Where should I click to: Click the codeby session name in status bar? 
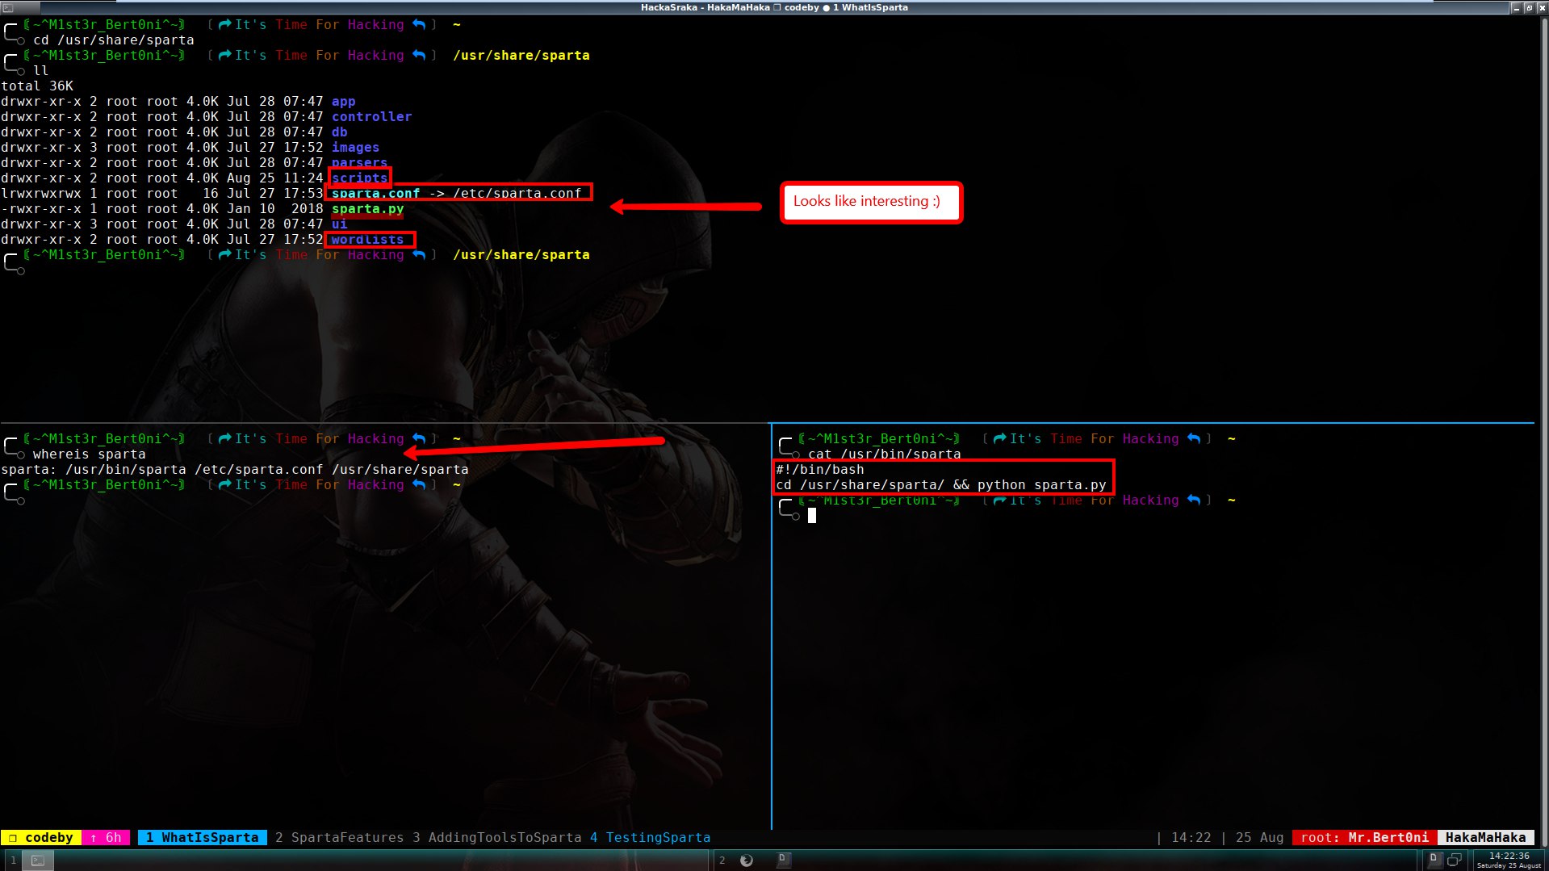40,838
